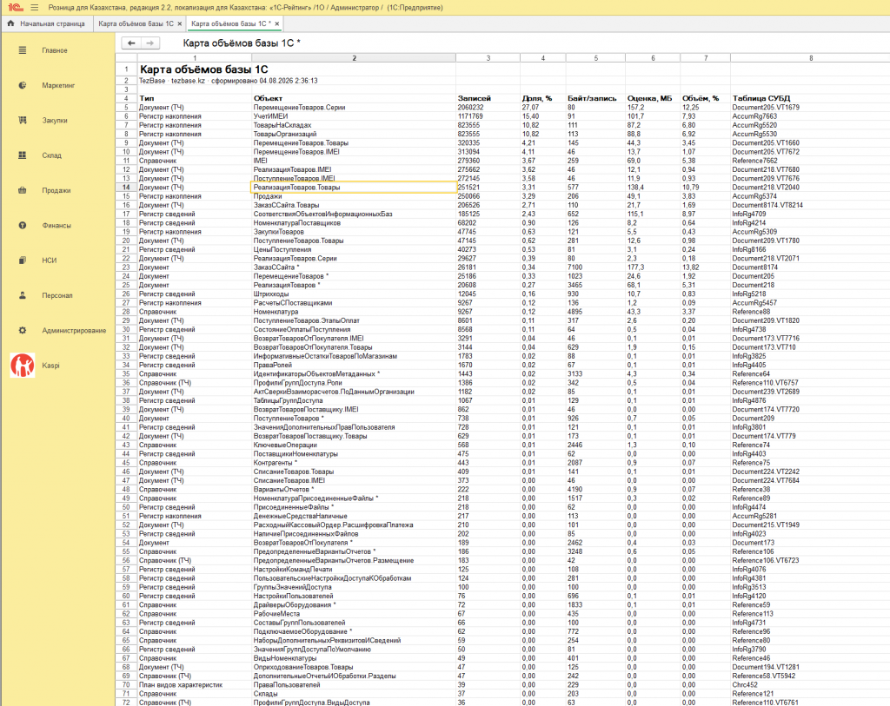
Task: Select column header 8 of the spreadsheet
Action: tap(810, 58)
